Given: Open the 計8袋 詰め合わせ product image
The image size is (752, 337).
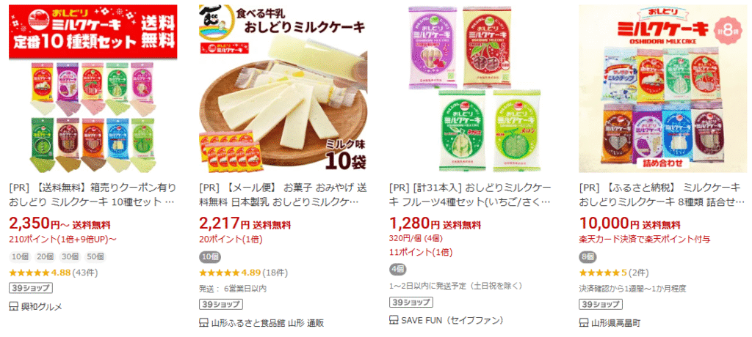Looking at the screenshot, I should (663, 89).
